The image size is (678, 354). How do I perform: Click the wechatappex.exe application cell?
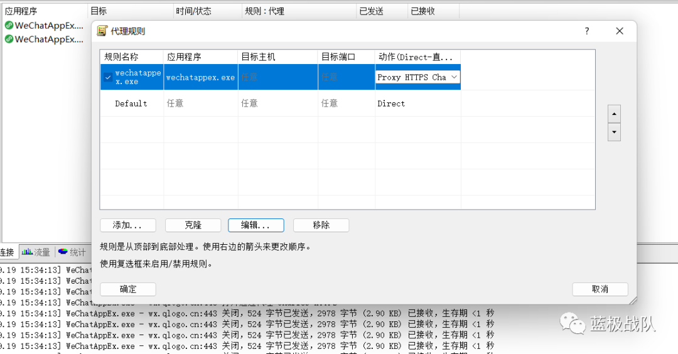[201, 77]
